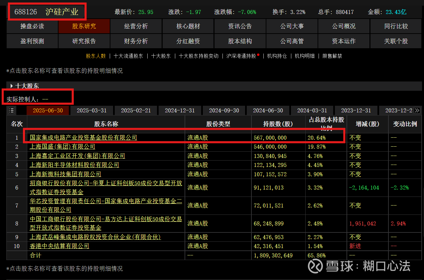424x280 pixels.
Task: Show more report dates with the >> arrow
Action: [x=417, y=110]
